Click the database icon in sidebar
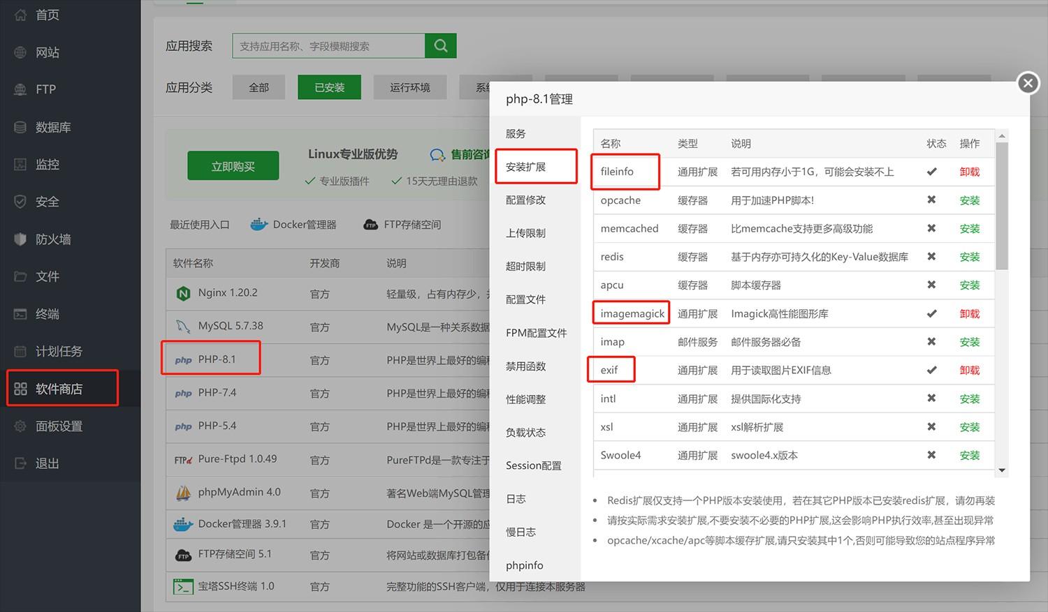 [20, 127]
